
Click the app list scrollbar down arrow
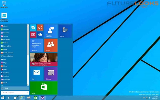[x=28, y=85]
